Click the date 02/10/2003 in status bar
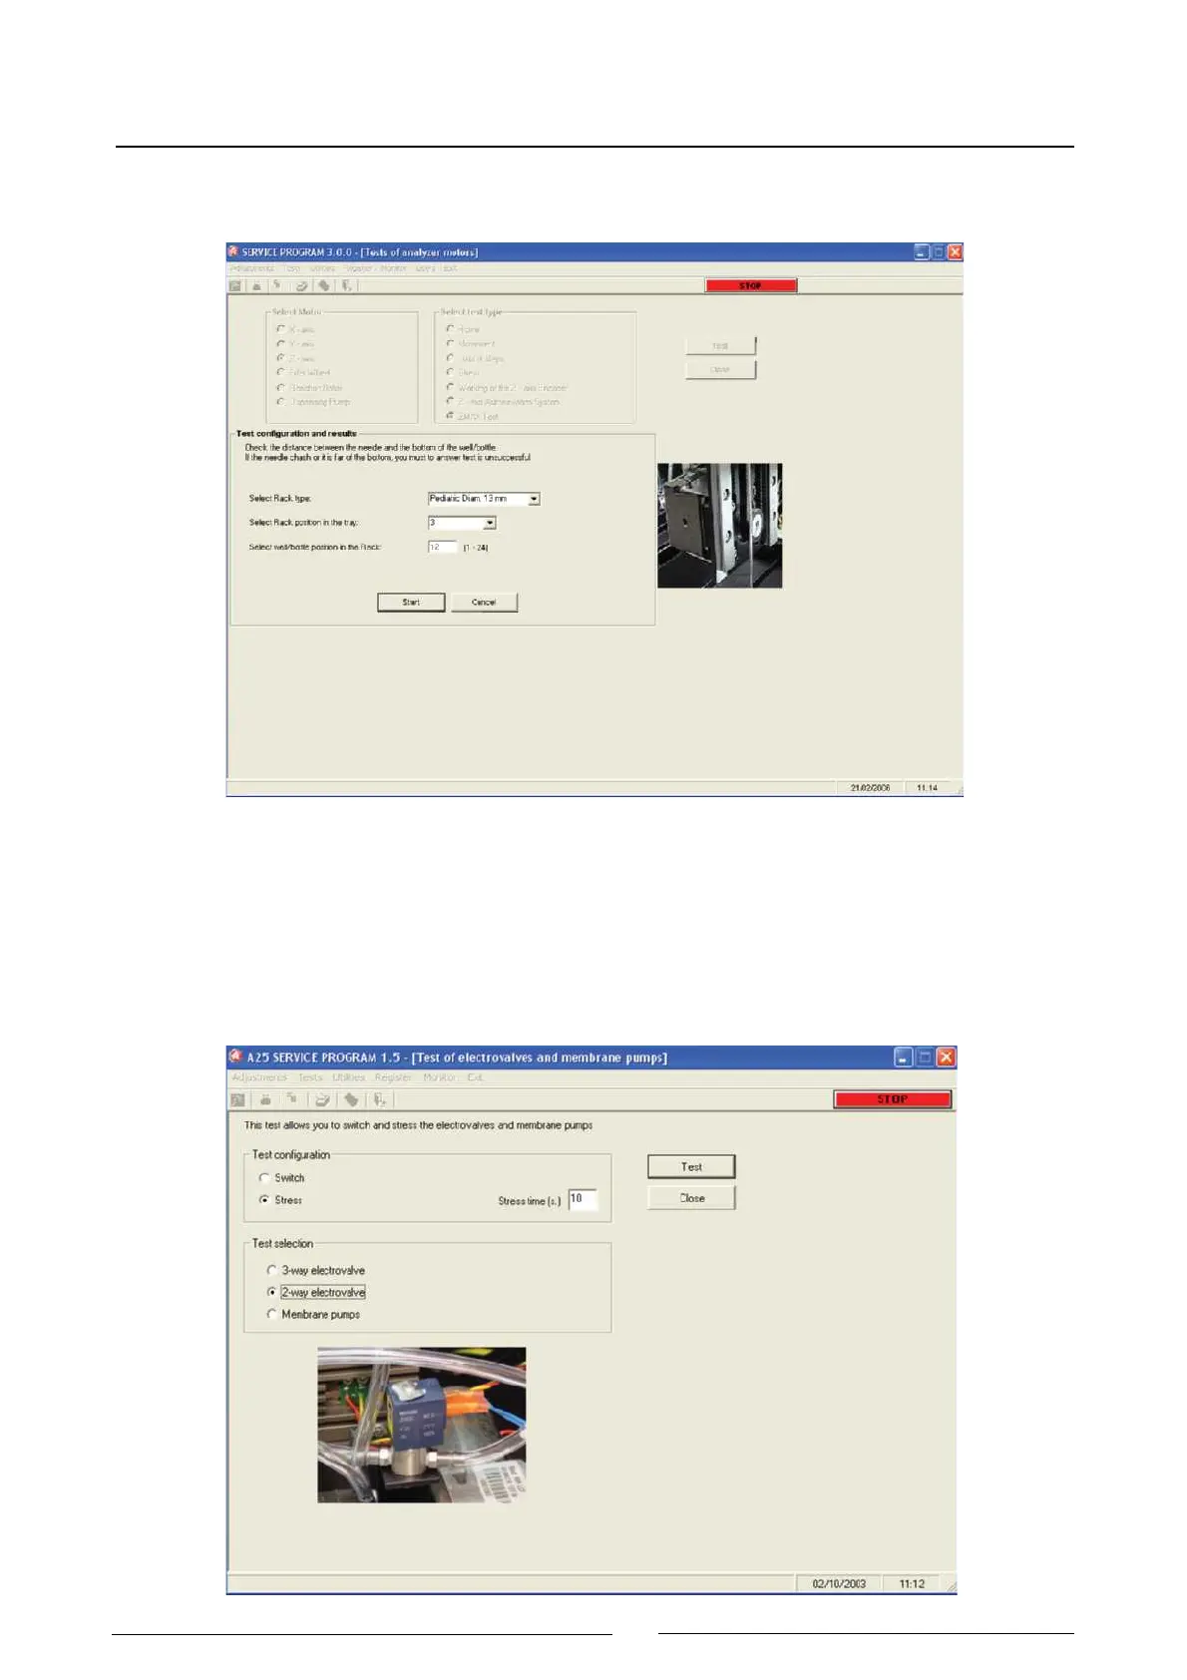The width and height of the screenshot is (1187, 1680). [839, 1584]
